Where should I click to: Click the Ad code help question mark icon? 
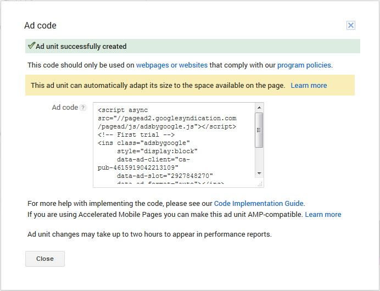pos(83,108)
